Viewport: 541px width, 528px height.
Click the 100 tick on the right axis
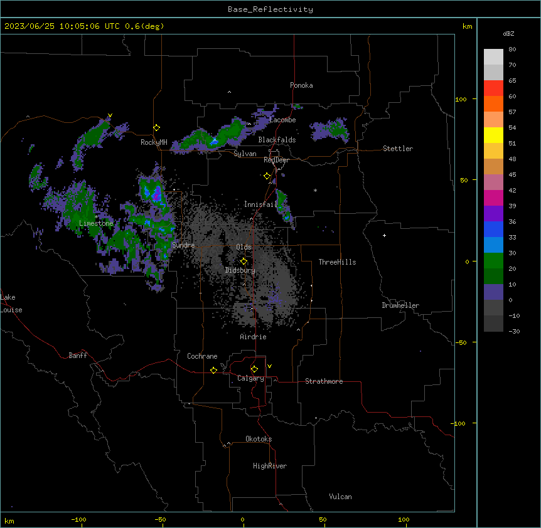point(461,99)
